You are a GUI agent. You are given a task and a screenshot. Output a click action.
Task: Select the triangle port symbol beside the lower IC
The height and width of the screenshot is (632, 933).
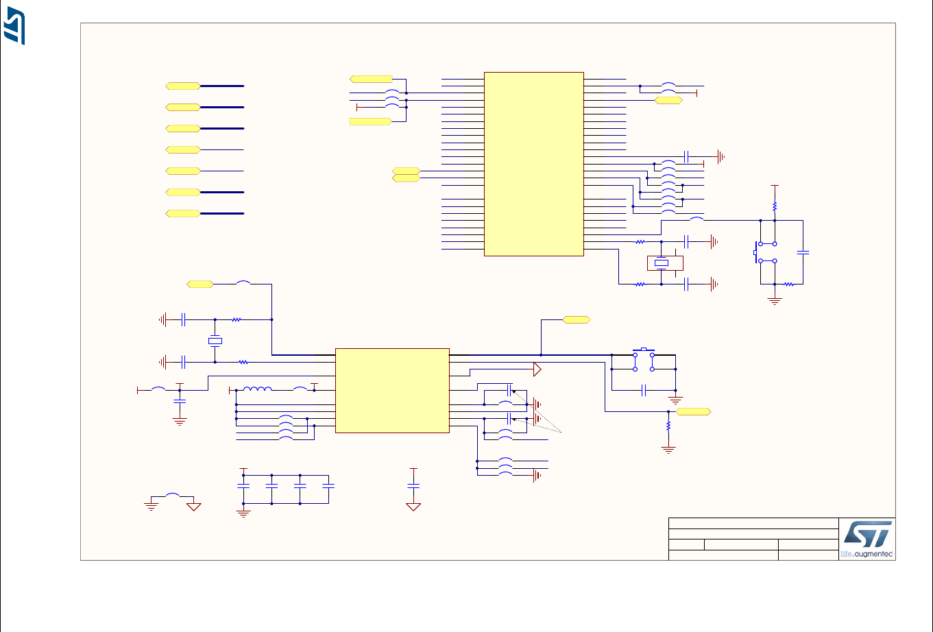pos(537,369)
